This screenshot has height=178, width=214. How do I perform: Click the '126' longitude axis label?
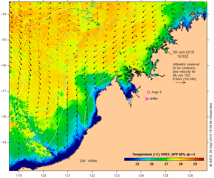pyautogui.click(x=190, y=175)
